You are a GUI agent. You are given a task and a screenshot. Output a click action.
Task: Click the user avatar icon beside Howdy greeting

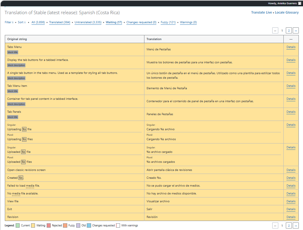[299, 3]
